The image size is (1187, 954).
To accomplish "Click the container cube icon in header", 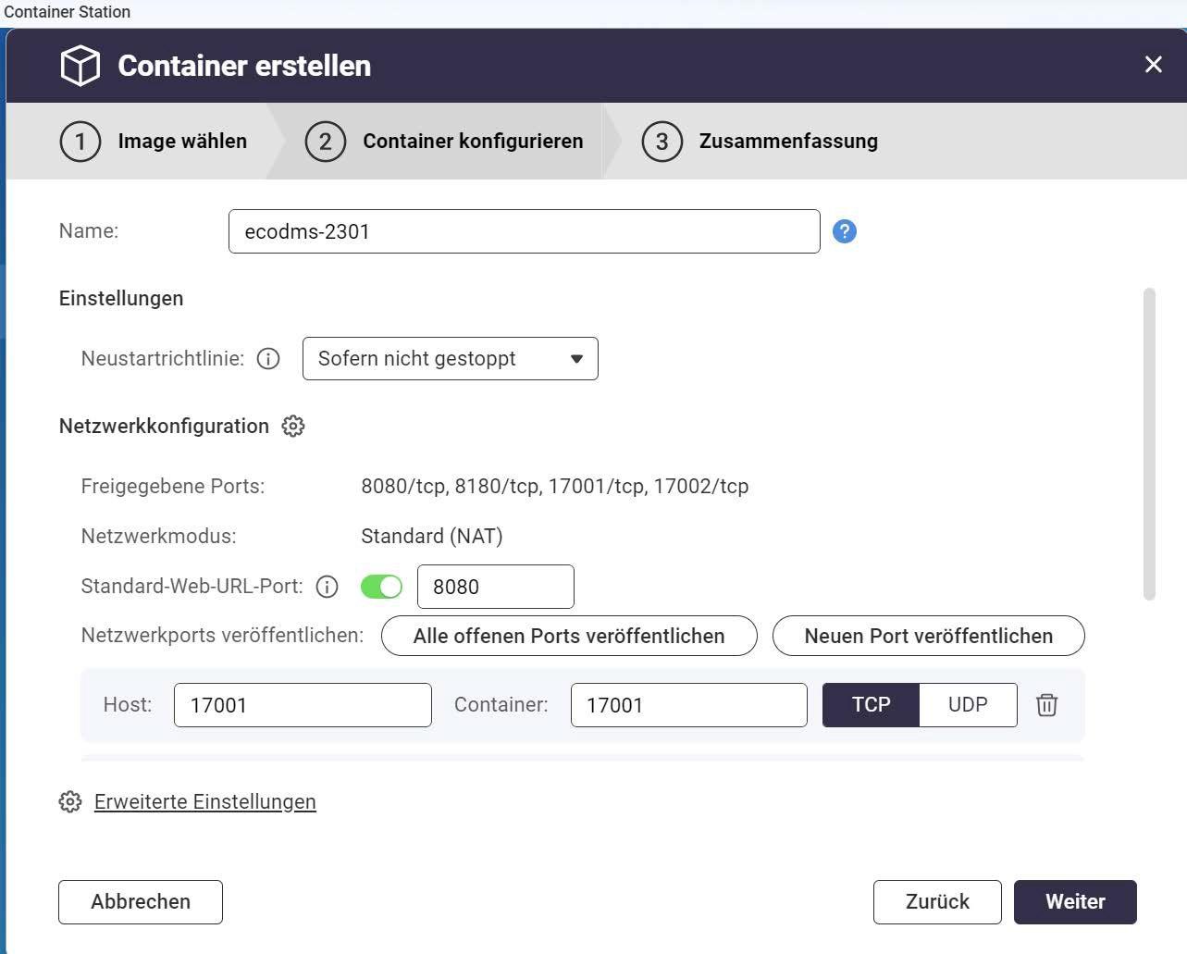I will [80, 66].
